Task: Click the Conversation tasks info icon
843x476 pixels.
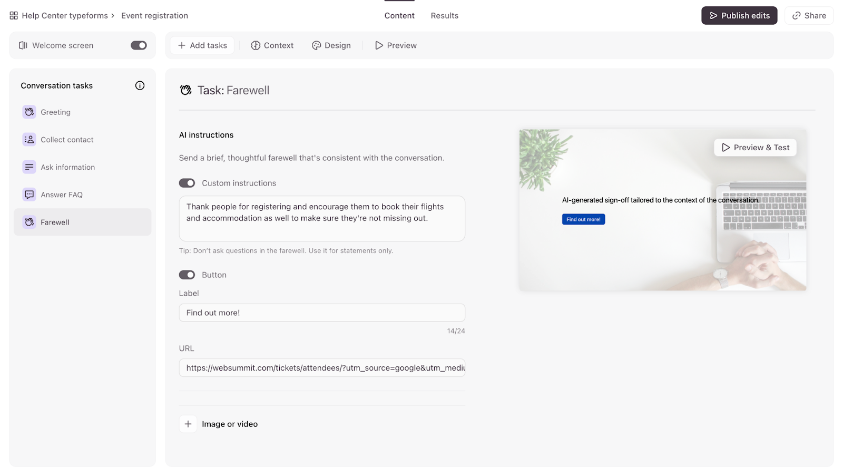Action: click(x=140, y=85)
